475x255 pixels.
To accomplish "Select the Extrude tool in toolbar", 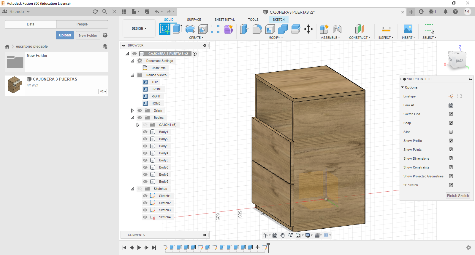I will (x=177, y=29).
